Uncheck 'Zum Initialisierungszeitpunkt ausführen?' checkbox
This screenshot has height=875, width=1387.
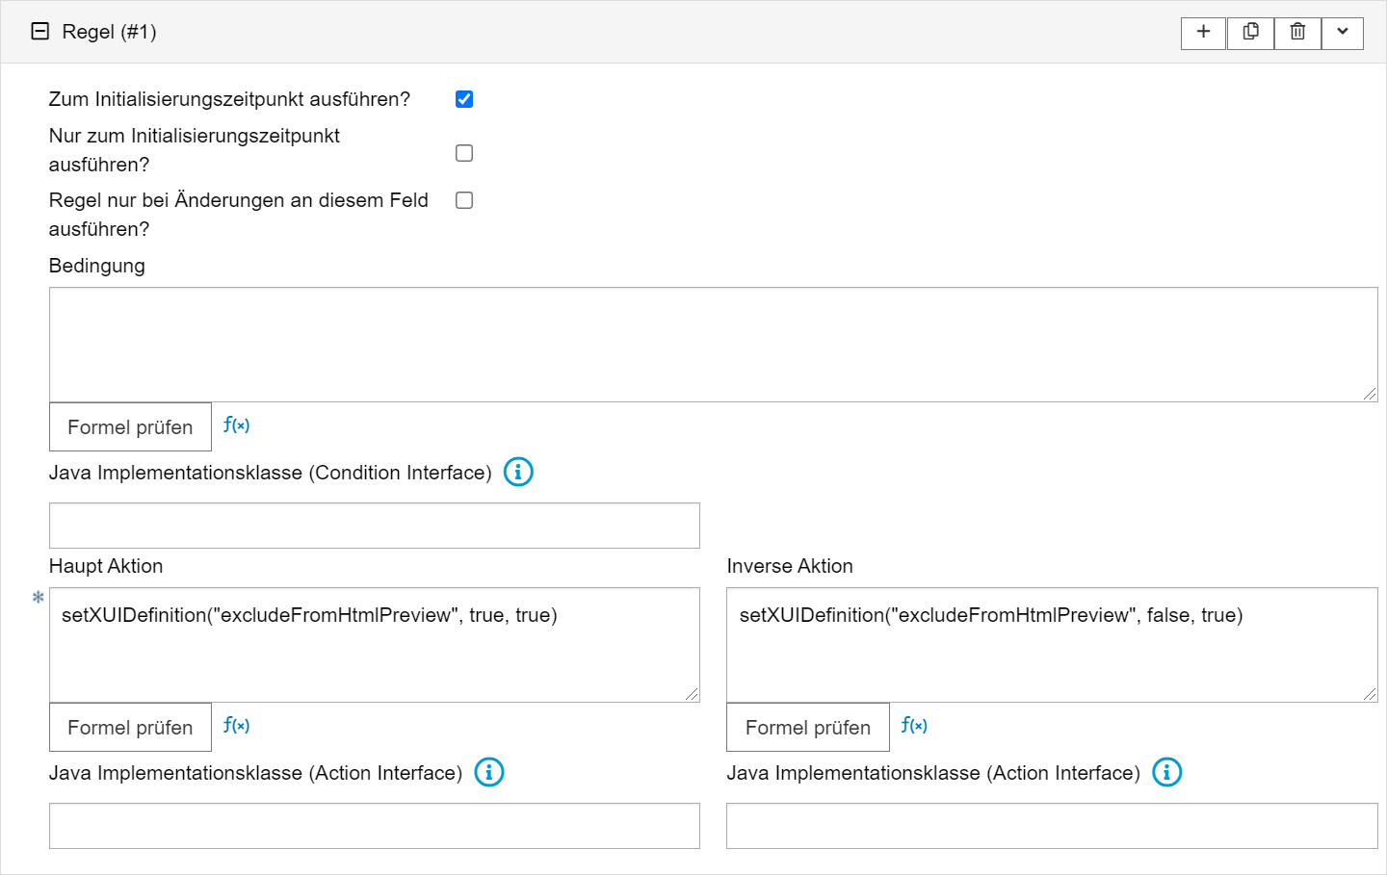(x=464, y=99)
